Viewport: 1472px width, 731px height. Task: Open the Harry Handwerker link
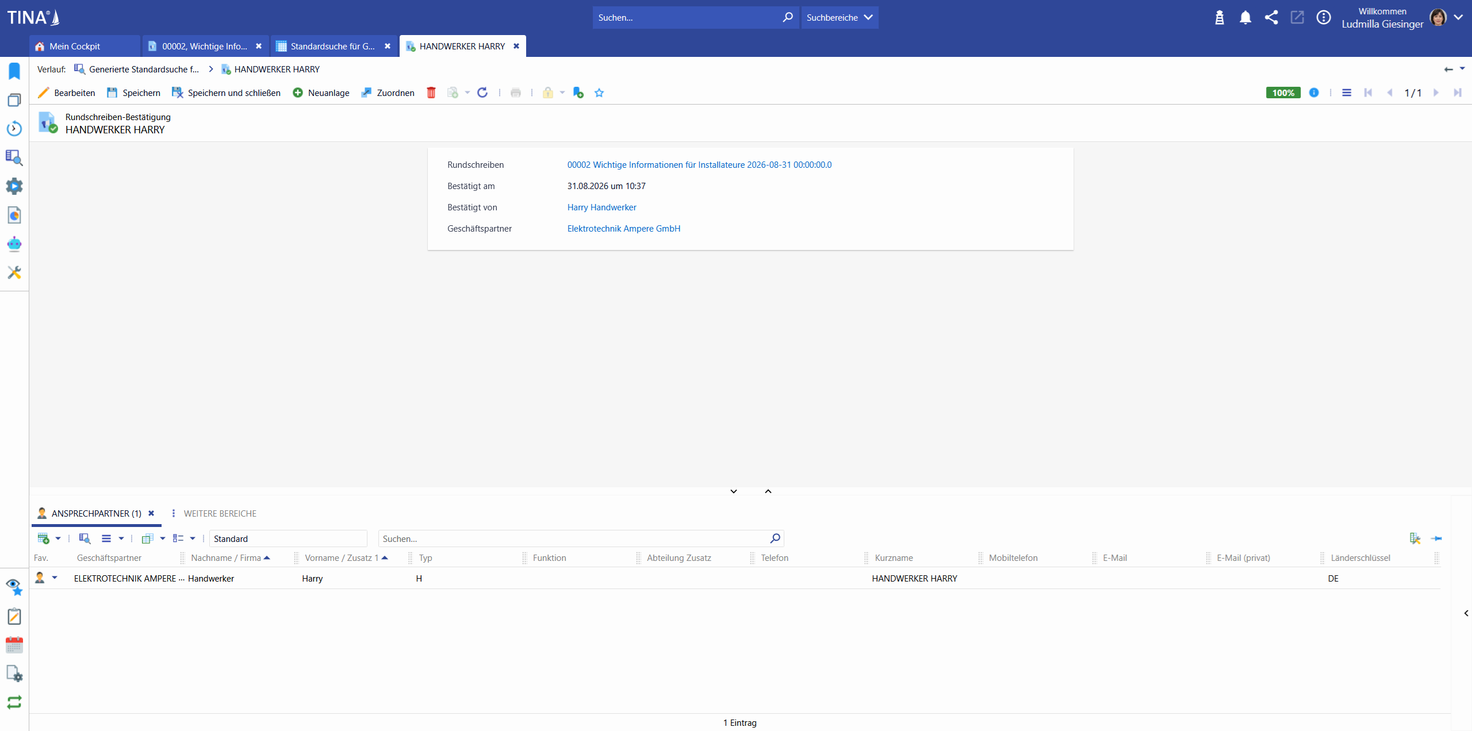click(x=601, y=207)
